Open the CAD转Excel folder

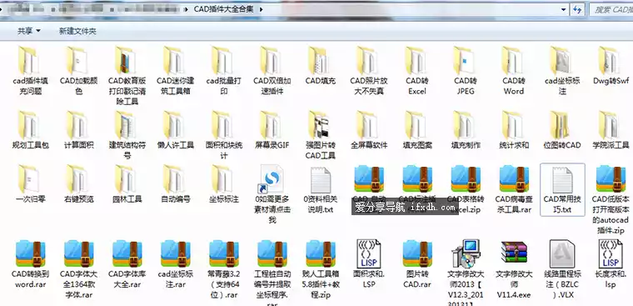click(417, 71)
